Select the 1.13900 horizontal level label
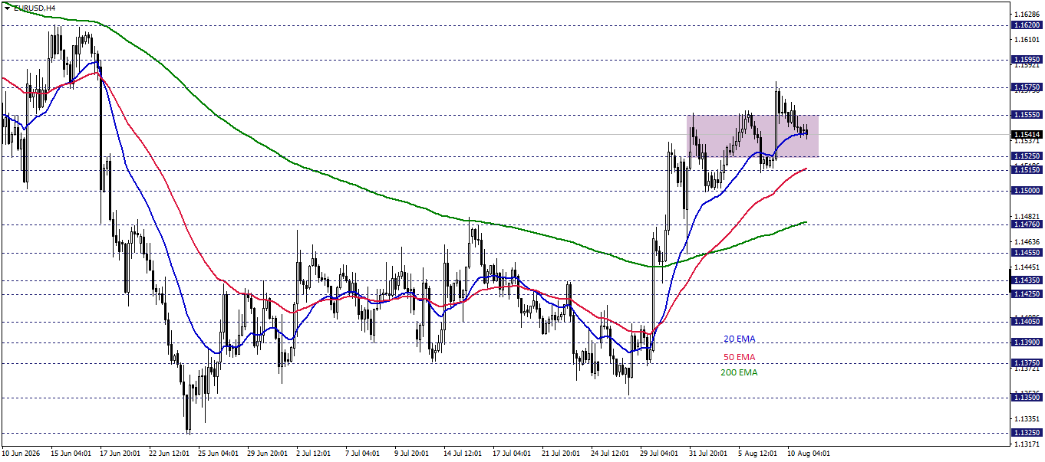 (x=1027, y=342)
